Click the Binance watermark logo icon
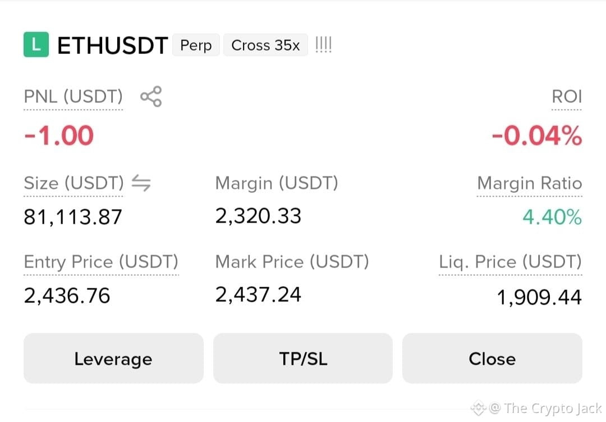 [x=478, y=408]
